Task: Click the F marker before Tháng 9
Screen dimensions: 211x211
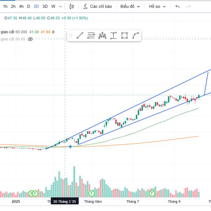Action: pos(152,193)
